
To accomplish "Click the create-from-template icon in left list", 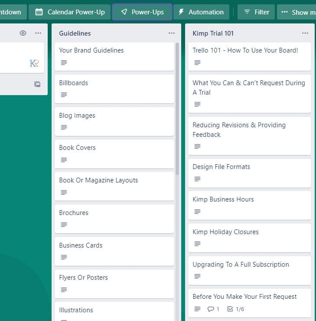I will tap(37, 84).
